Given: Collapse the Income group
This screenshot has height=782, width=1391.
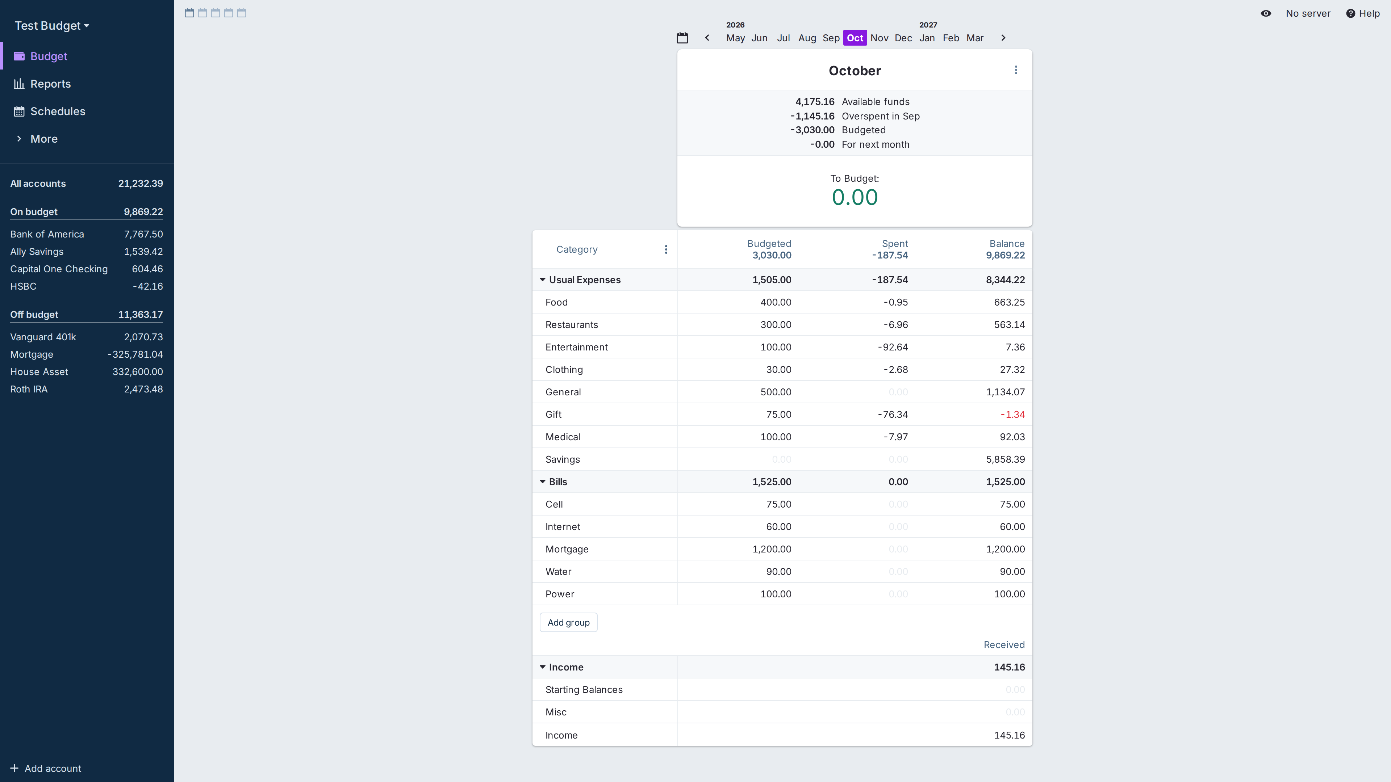Looking at the screenshot, I should [543, 667].
